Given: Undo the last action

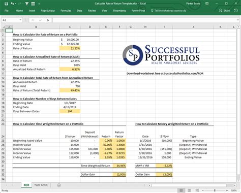Looking at the screenshot, I should point(12,4).
